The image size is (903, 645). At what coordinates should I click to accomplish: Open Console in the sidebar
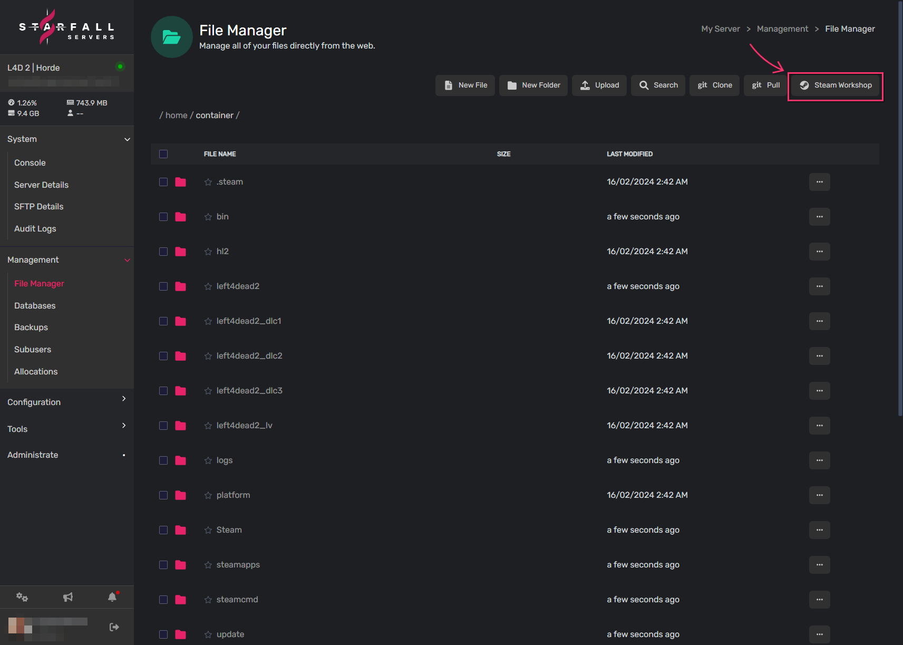point(30,163)
